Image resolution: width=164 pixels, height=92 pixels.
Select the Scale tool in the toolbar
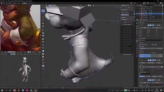[43, 23]
